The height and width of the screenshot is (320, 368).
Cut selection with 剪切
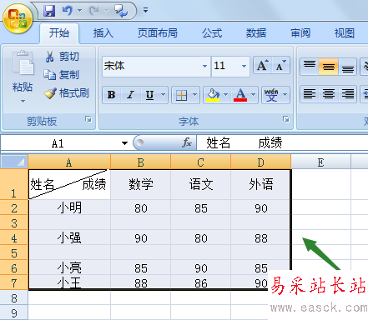pos(63,57)
